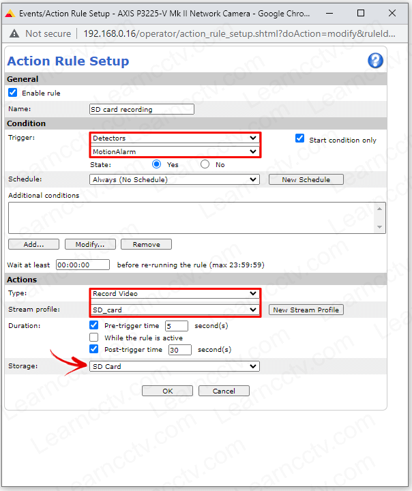Image resolution: width=412 pixels, height=491 pixels.
Task: Click the Not secure warning icon
Action: (x=14, y=33)
